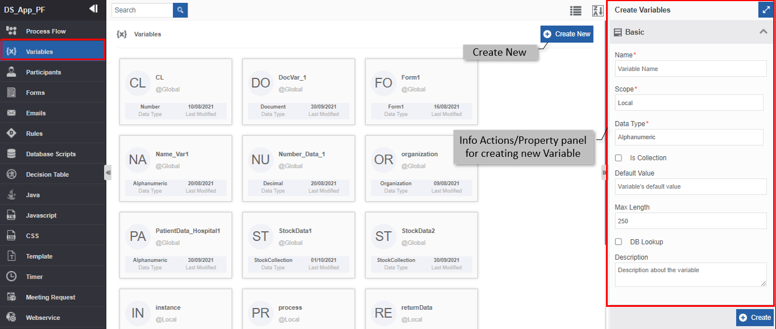Click the Decision Table icon
Image resolution: width=776 pixels, height=329 pixels.
(11, 174)
